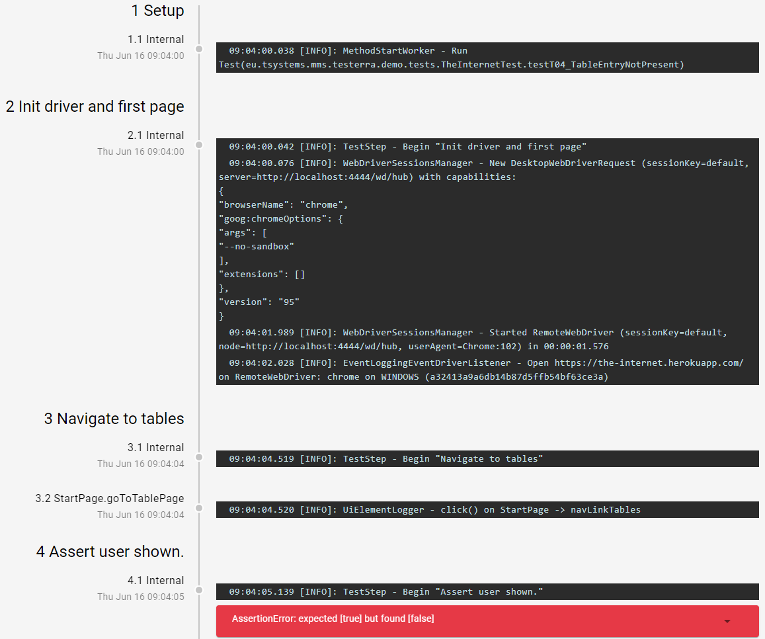Click the AssertionError expected true message
The height and width of the screenshot is (639, 765).
point(333,618)
